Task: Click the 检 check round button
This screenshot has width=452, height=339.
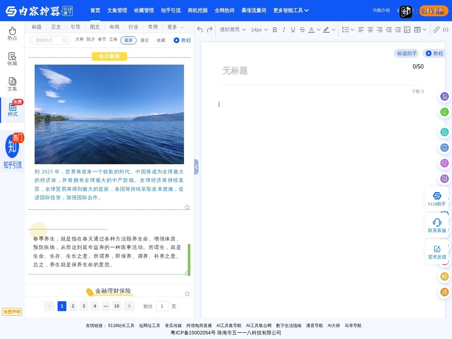Action: (445, 276)
